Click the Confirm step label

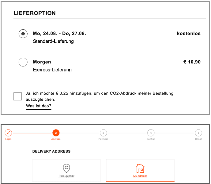[x=151, y=139]
